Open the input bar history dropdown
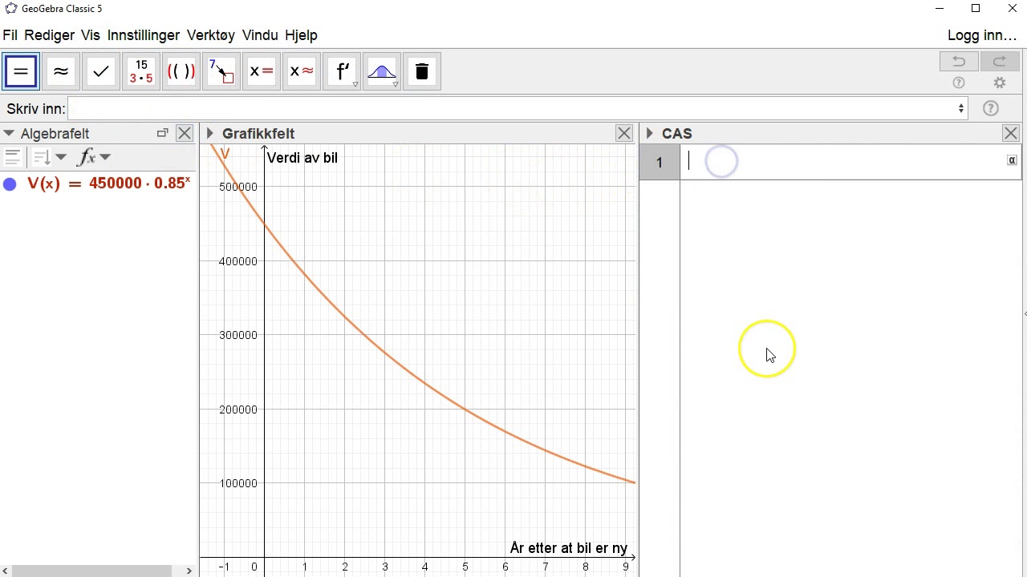The width and height of the screenshot is (1027, 577). click(x=960, y=108)
